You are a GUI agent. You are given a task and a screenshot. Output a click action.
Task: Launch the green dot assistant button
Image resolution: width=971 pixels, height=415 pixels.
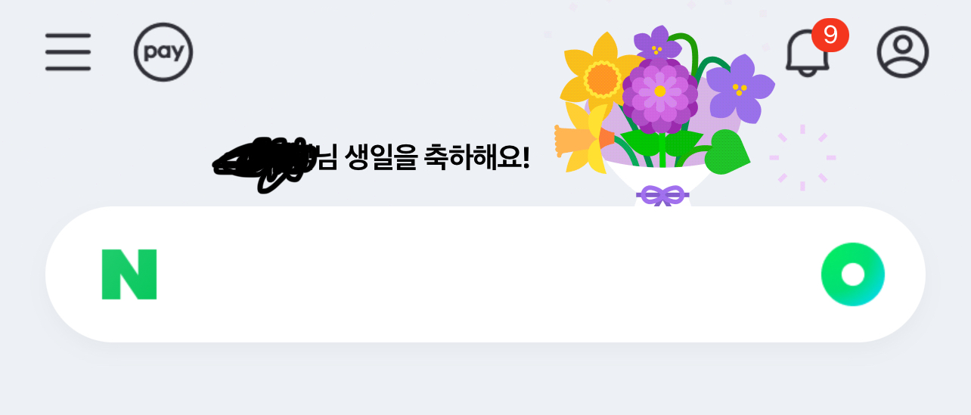coord(853,274)
